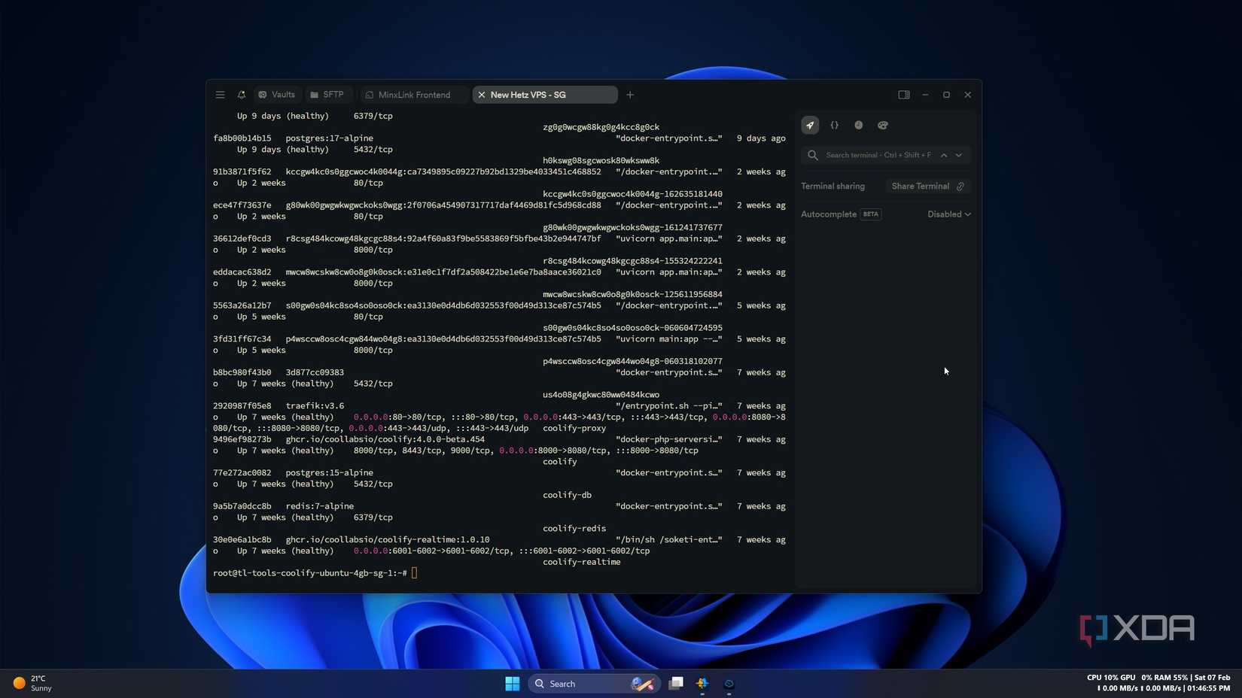Click the coolify-db container name
Viewport: 1242px width, 698px height.
pos(567,495)
